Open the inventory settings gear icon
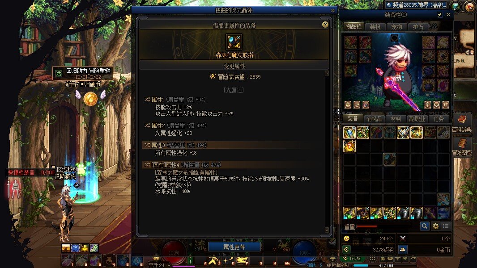Image resolution: width=477 pixels, height=268 pixels. 435,226
